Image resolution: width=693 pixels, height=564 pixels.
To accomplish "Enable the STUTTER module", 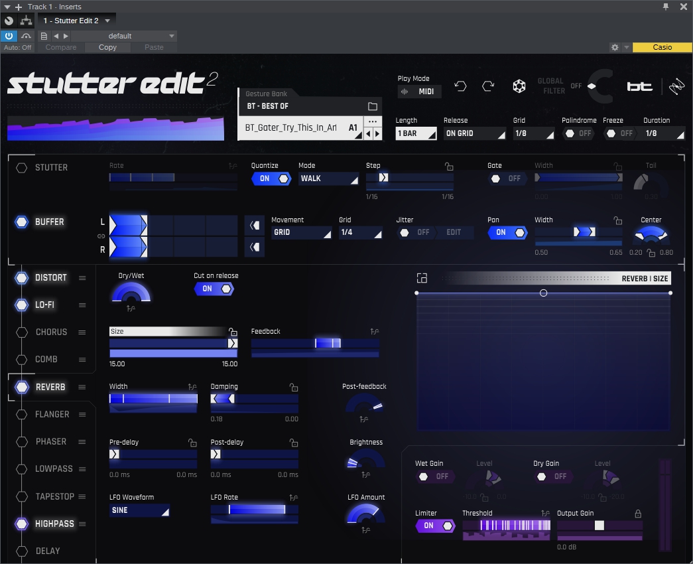I will (x=22, y=168).
